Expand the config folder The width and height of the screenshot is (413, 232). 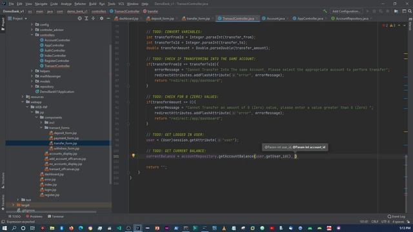coord(32,24)
